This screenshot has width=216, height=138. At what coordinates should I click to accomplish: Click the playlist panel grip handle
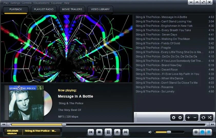click(136, 117)
